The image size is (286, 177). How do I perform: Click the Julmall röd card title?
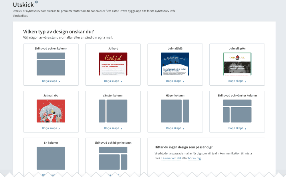pos(51,95)
